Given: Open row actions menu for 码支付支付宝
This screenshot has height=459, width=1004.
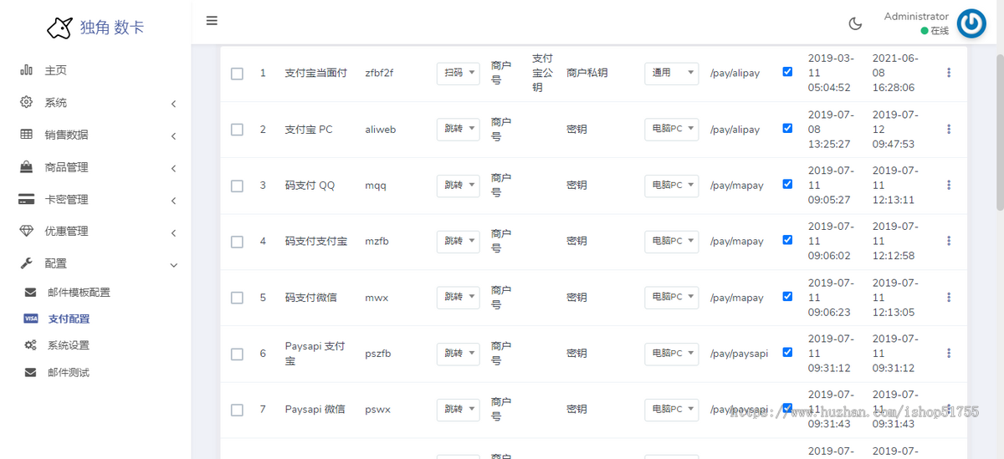Looking at the screenshot, I should click(x=949, y=241).
